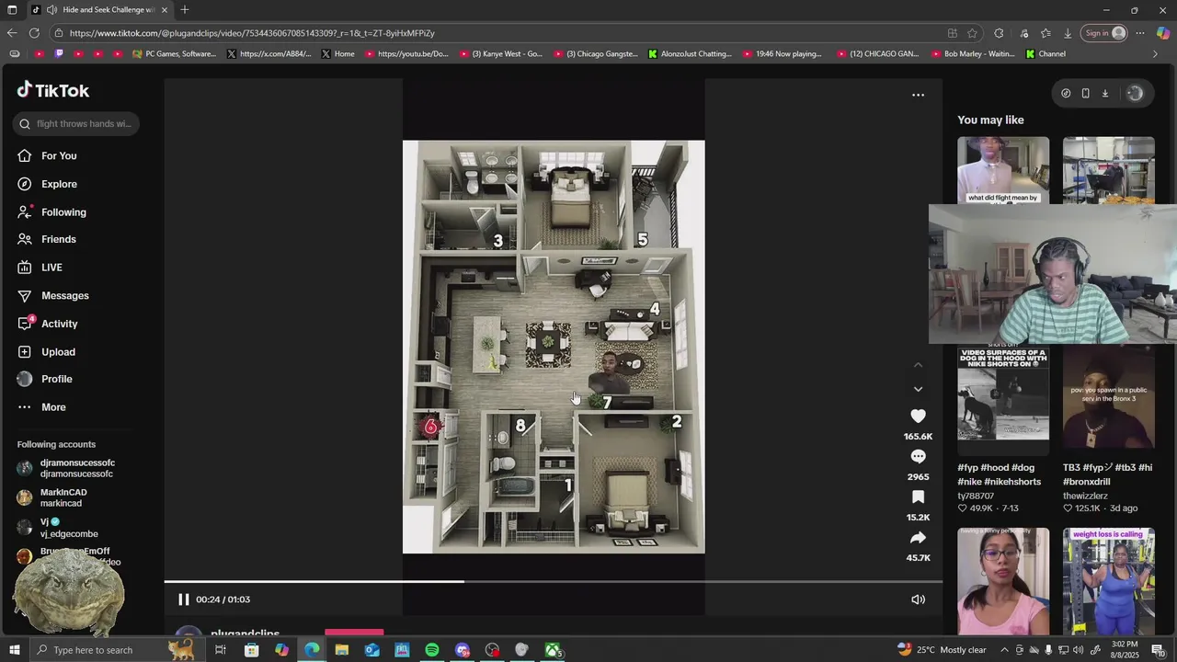Open the weather widget 25°C
This screenshot has width=1177, height=662.
pyautogui.click(x=941, y=650)
